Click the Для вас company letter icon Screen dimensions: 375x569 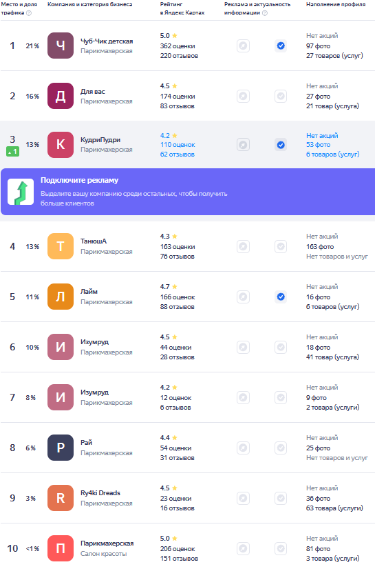(61, 96)
